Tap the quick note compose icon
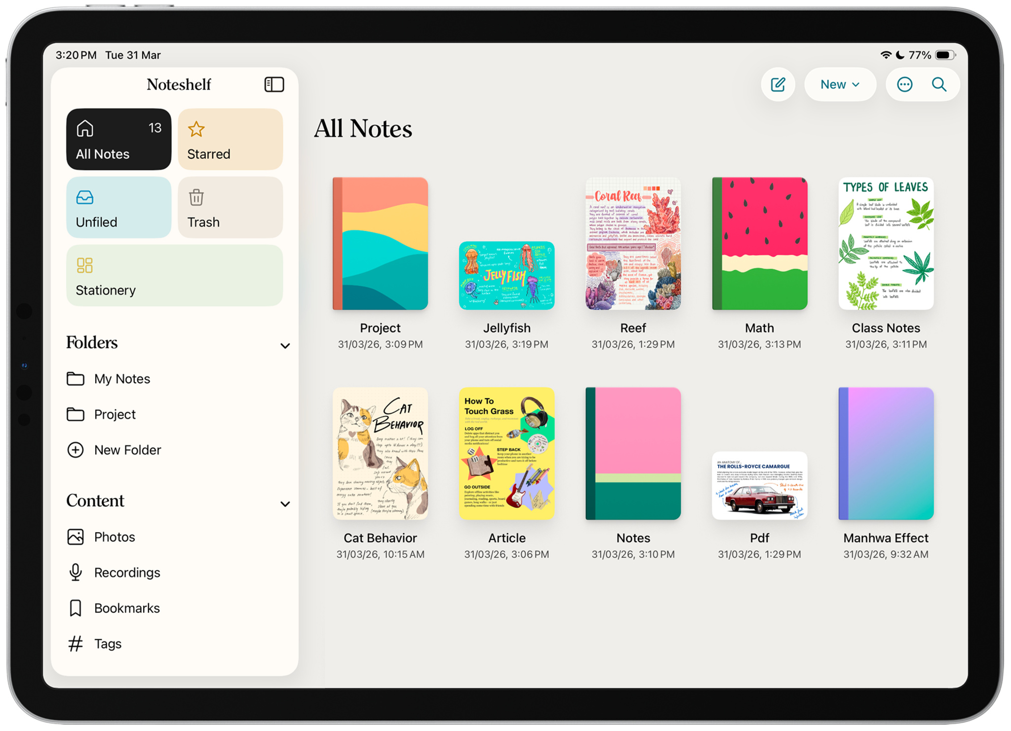1011x731 pixels. [778, 84]
